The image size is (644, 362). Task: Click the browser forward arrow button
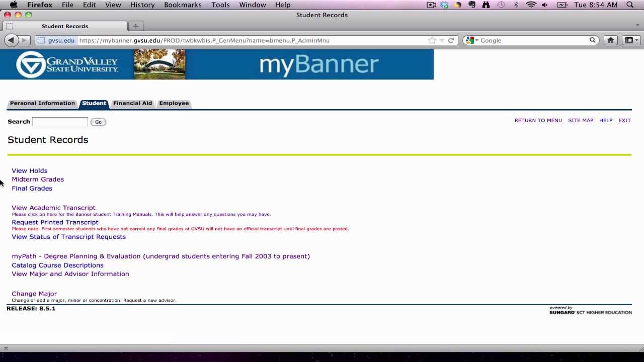click(24, 40)
